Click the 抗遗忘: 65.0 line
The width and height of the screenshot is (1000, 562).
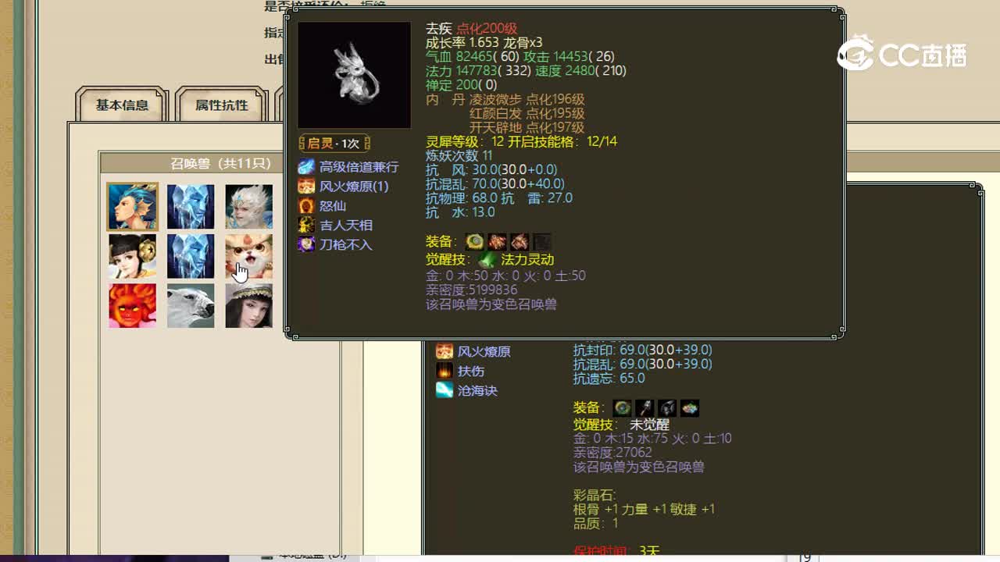[609, 379]
